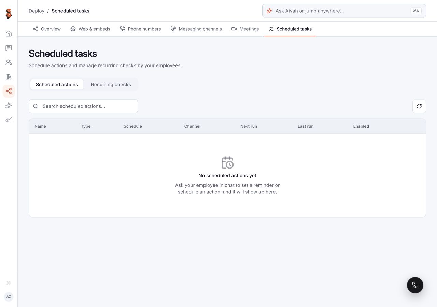Expand the sidebar with double-chevron icon
Viewport: 437px width, 307px height.
point(9,283)
